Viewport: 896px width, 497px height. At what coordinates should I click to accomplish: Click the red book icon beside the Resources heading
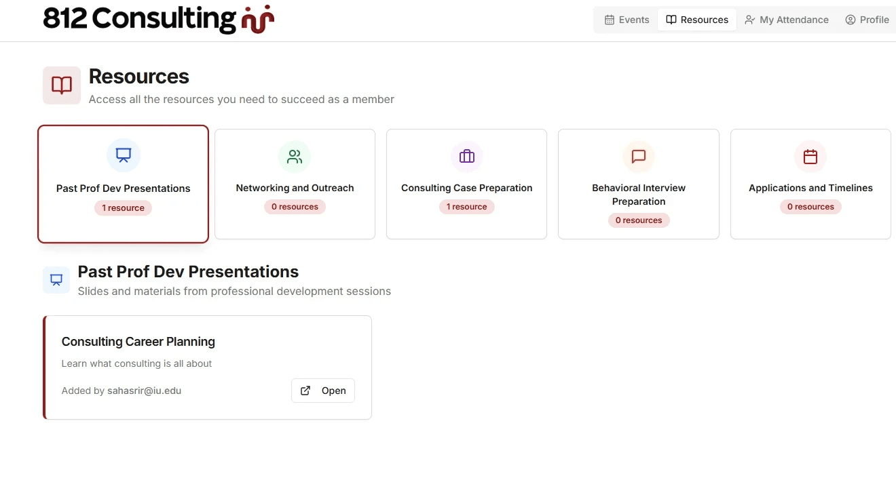click(x=61, y=85)
